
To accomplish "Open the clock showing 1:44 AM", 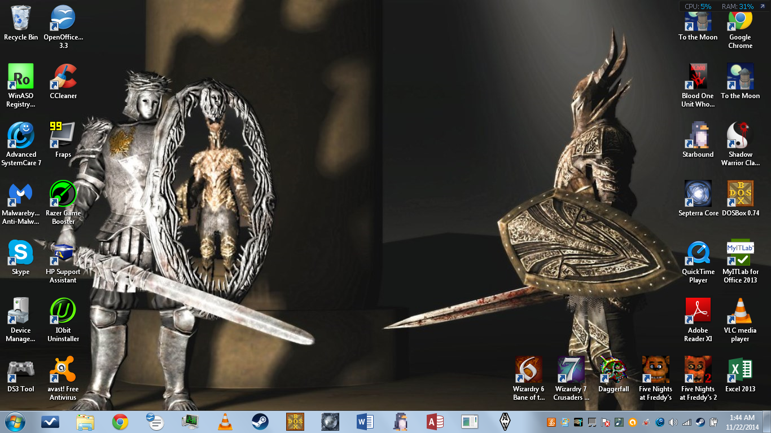I will pos(741,422).
